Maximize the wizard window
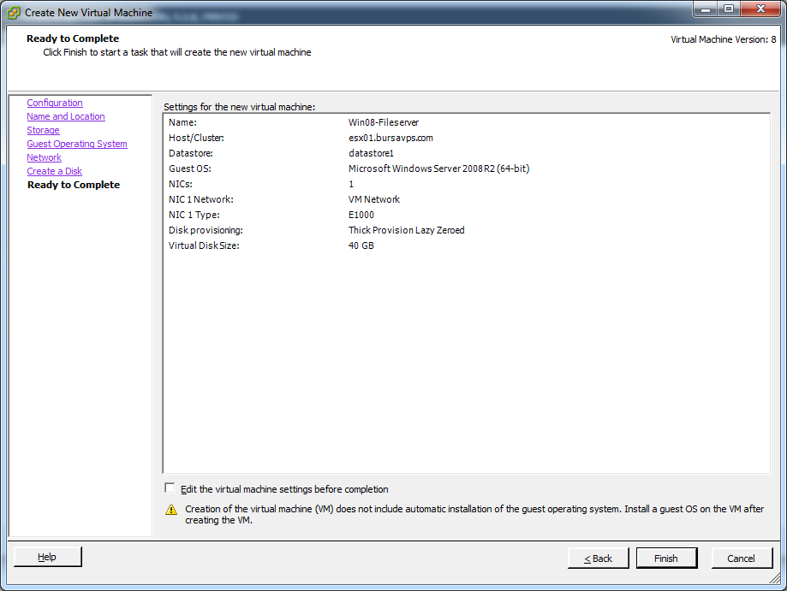787x591 pixels. (x=729, y=10)
